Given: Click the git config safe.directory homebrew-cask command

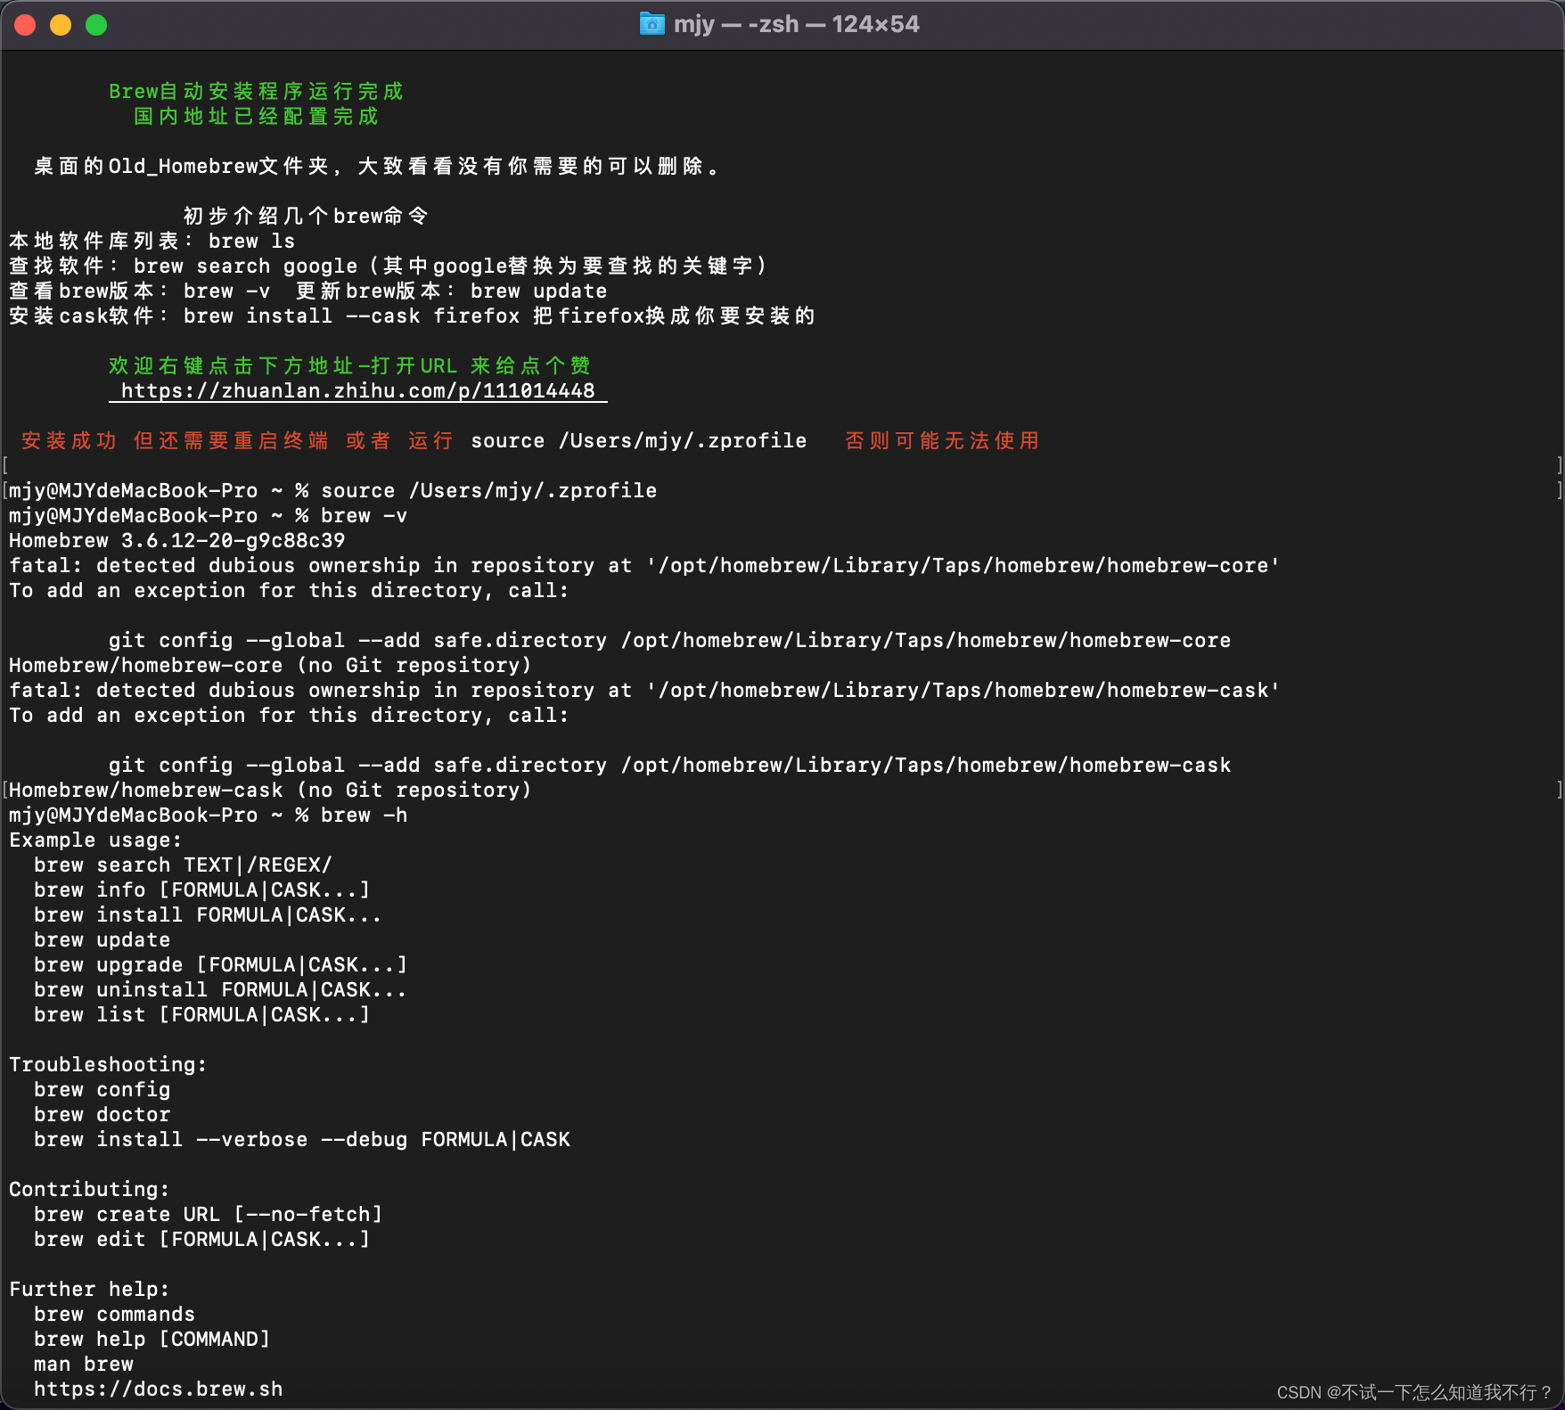Looking at the screenshot, I should (x=669, y=766).
